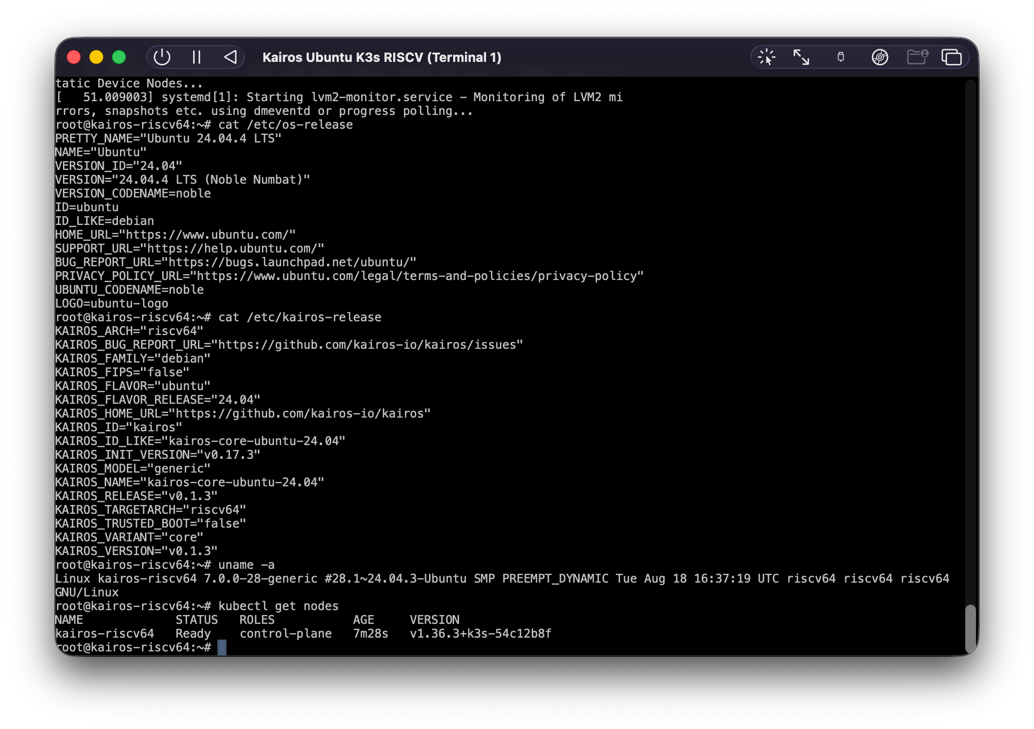Click the KAIROS_BUG_REPORT_URL github issues line
1034x729 pixels.
tap(289, 345)
